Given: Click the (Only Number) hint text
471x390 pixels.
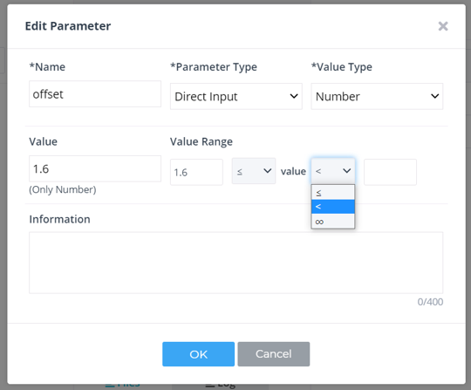Looking at the screenshot, I should click(x=63, y=189).
